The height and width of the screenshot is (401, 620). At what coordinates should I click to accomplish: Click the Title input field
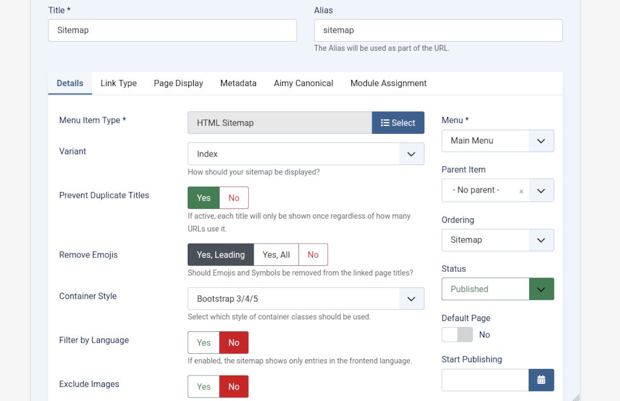click(173, 30)
